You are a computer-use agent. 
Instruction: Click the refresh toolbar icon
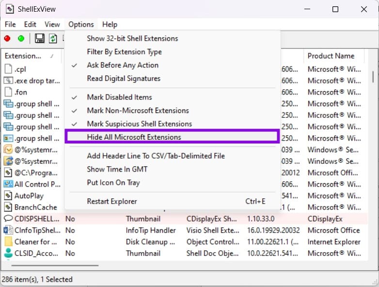point(53,38)
